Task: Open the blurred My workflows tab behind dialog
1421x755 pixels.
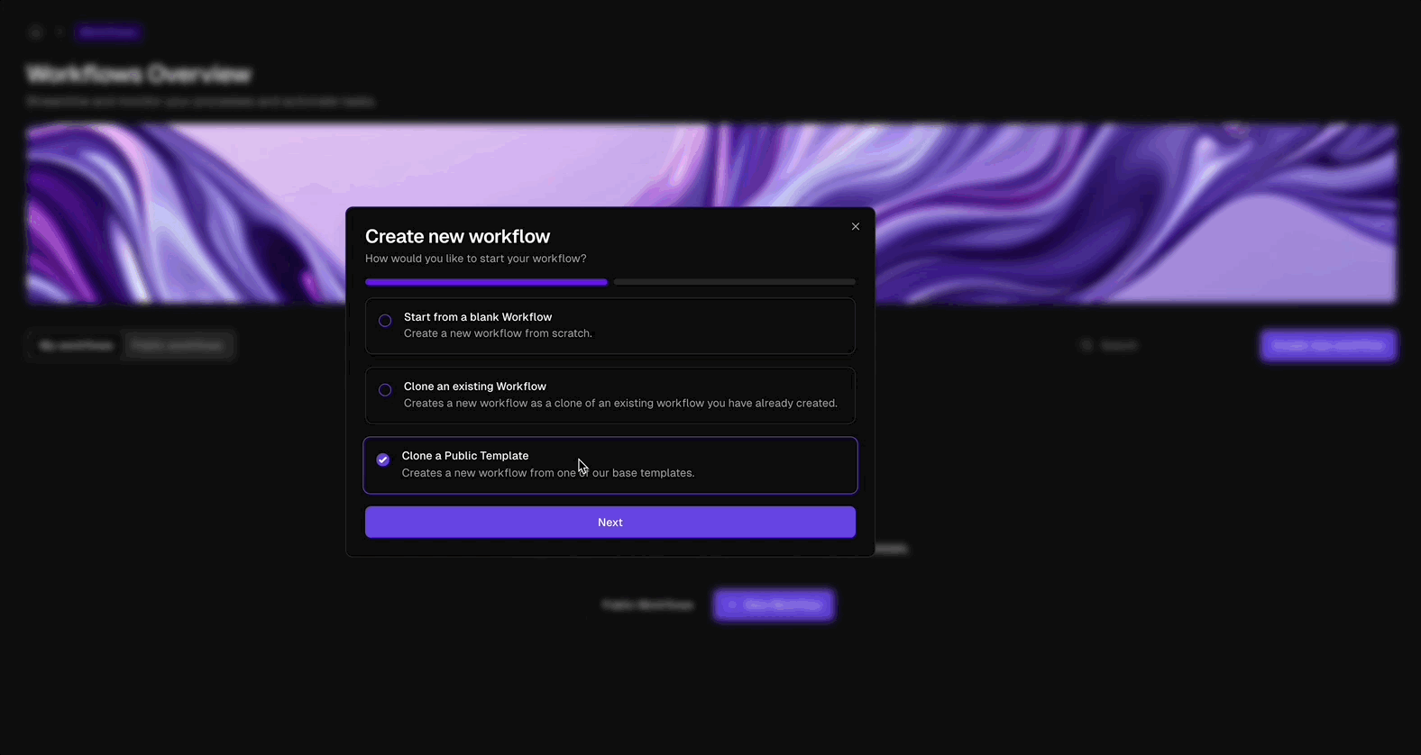Action: [77, 345]
